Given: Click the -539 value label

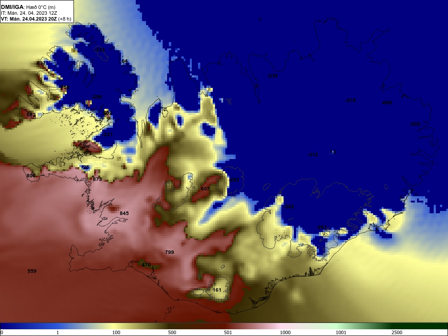Looking at the screenshot, I should tap(272, 76).
